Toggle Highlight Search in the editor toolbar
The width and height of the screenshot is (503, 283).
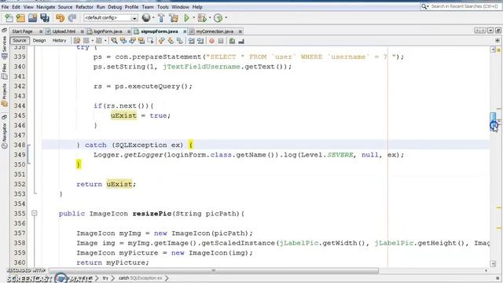point(141,41)
